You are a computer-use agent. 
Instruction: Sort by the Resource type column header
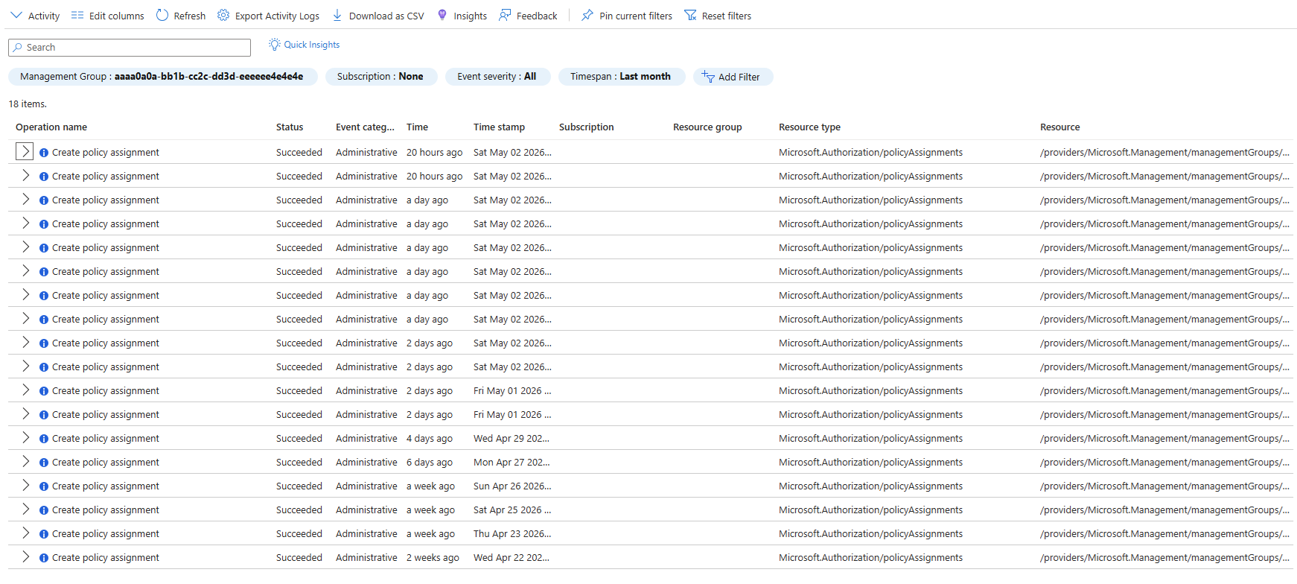[x=809, y=127]
